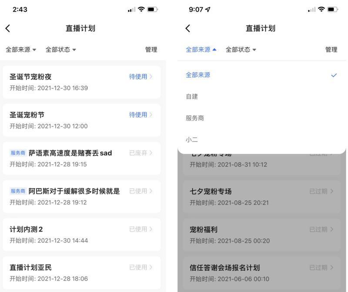The image size is (348, 292).
Task: Open 全部状态 dropdown on left screen
Action: (61, 50)
